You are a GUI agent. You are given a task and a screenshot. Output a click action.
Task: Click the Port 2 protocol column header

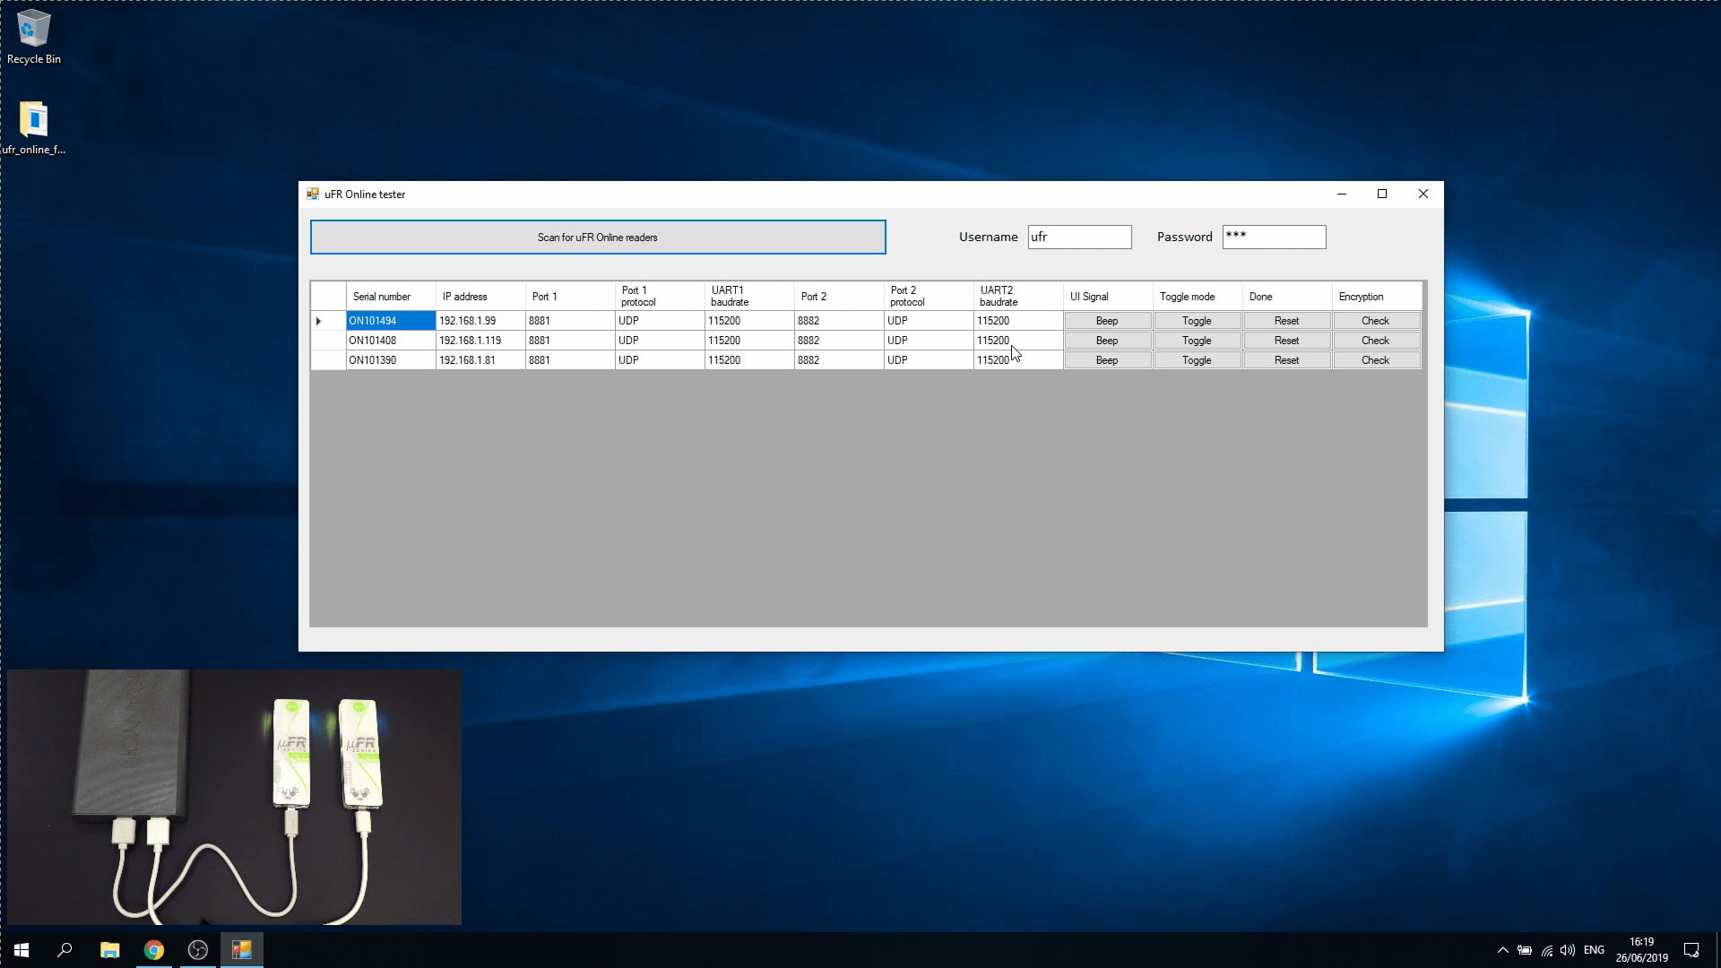point(929,297)
